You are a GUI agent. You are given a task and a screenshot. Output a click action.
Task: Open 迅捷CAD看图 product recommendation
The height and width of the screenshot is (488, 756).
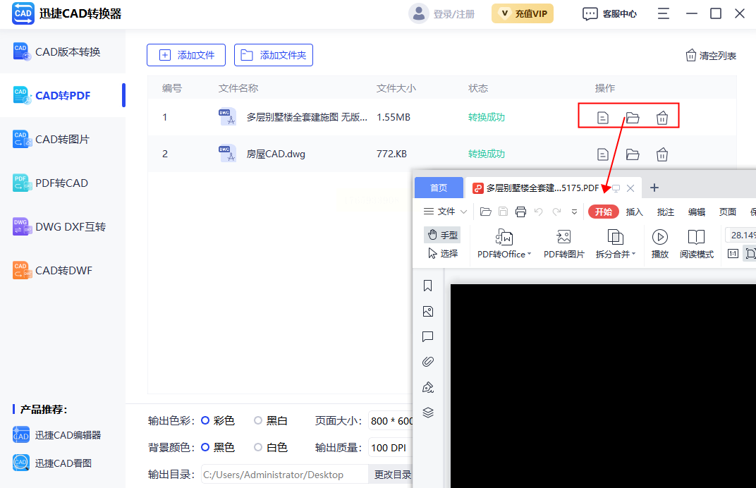[52, 463]
